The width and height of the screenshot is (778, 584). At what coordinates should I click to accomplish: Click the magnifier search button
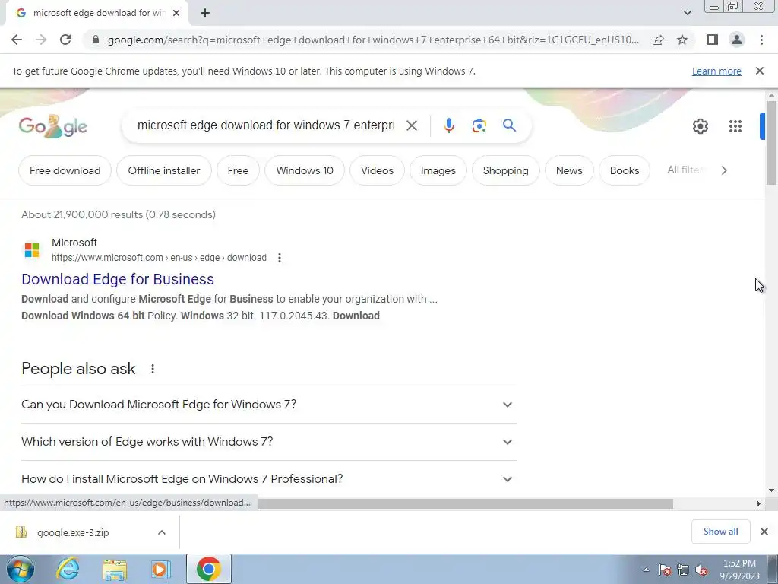tap(509, 125)
